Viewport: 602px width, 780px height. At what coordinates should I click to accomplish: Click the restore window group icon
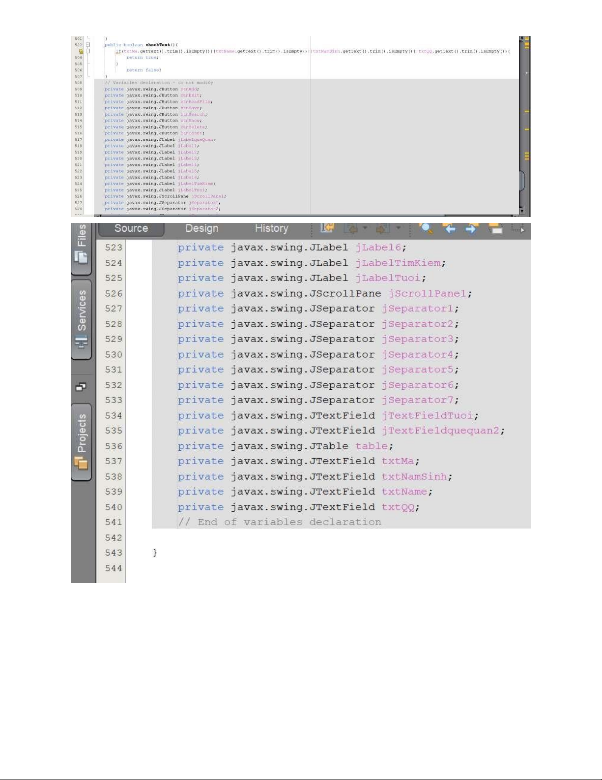pos(81,387)
